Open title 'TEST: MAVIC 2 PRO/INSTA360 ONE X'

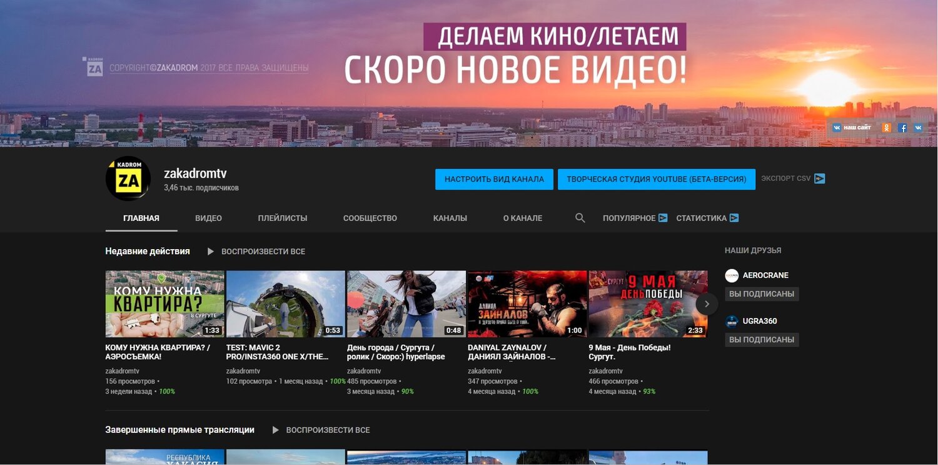tap(278, 352)
